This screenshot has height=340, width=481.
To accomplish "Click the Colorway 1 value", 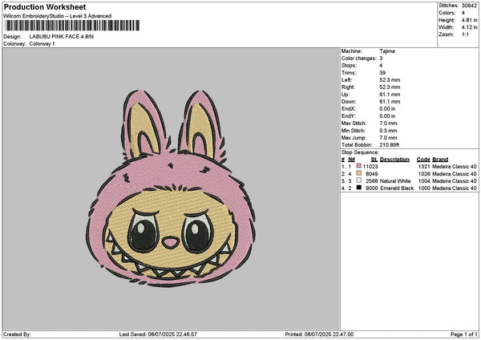I will click(42, 43).
